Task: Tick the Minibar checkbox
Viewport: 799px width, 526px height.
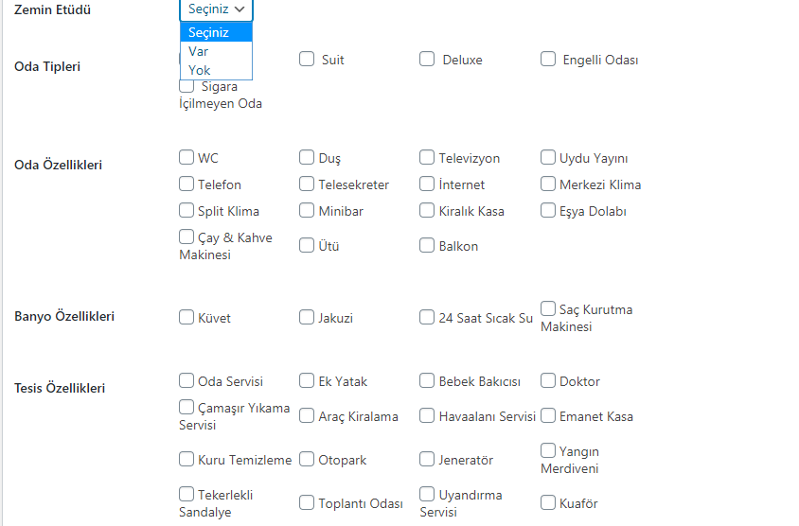Action: point(307,210)
